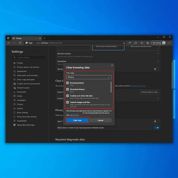This screenshot has height=178, width=178.
Task: Click the sign out first link
Action: pos(74,115)
